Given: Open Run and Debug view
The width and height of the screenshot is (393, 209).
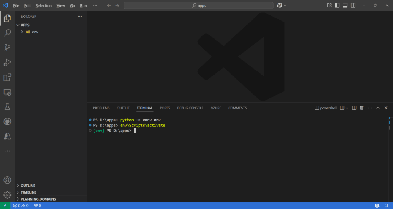Looking at the screenshot, I should pos(7,63).
